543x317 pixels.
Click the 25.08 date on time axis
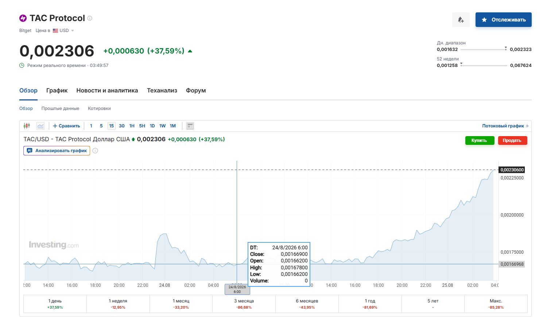[x=447, y=285]
